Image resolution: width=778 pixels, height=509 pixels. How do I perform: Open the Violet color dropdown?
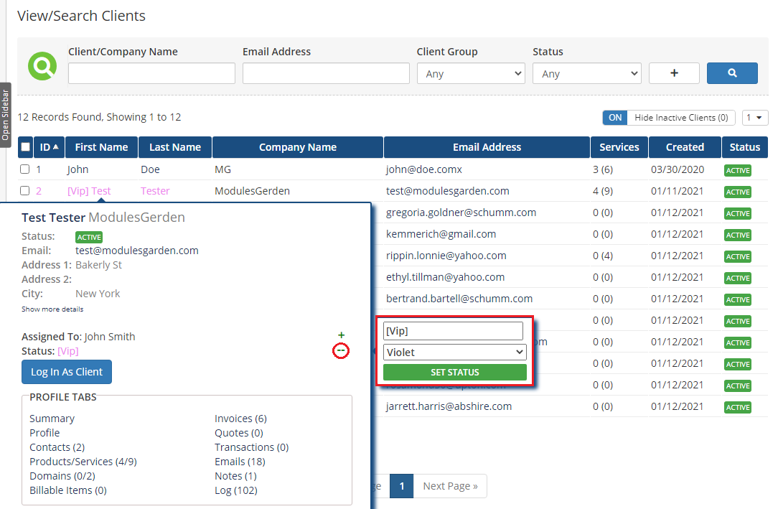454,352
